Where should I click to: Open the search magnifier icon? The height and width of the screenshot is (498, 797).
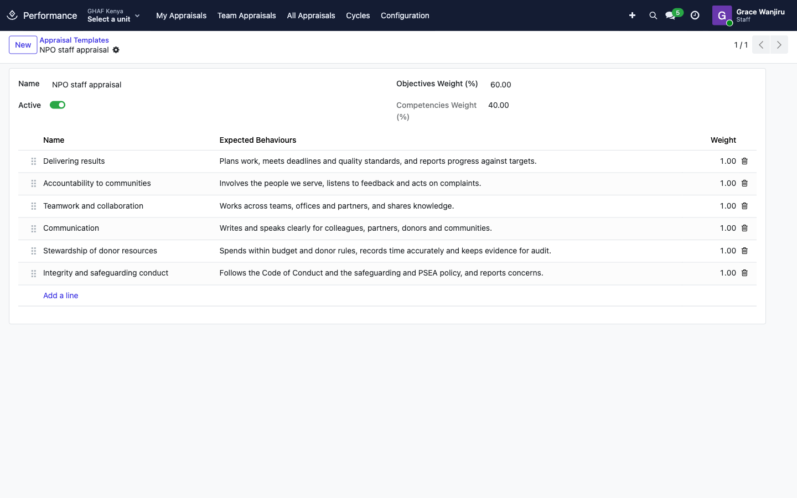click(x=653, y=15)
